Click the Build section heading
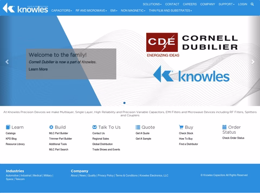This screenshot has height=195, width=260. click(60, 127)
